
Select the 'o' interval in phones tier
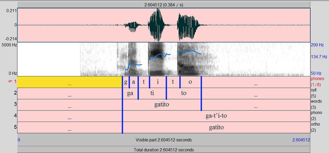click(x=190, y=82)
